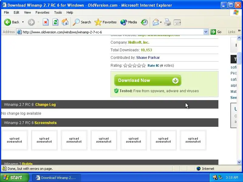Select the fifth rating star
243x182 pixels.
(x=144, y=66)
